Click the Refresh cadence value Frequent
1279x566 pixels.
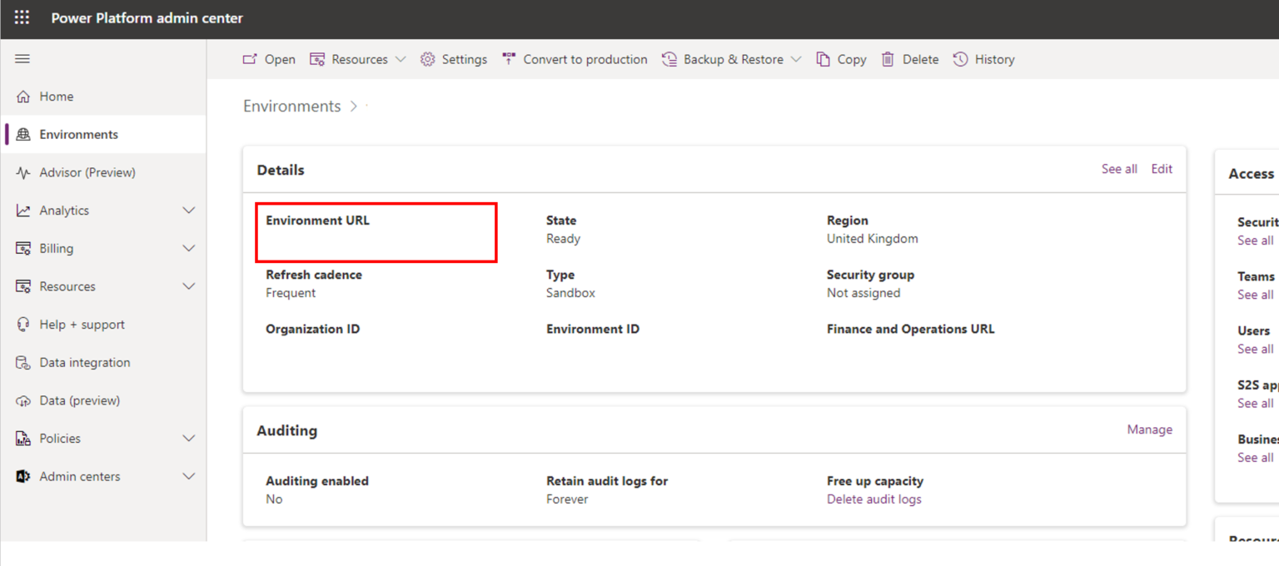(x=291, y=293)
